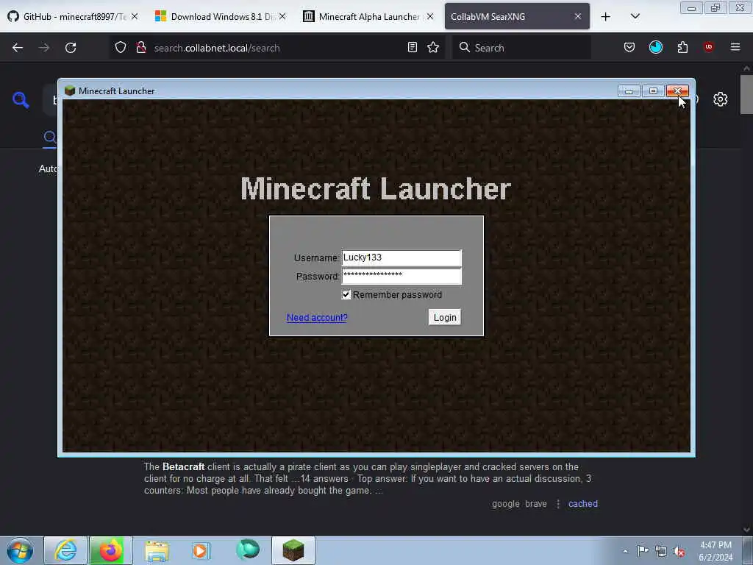
Task: Open the 'Need account?' link
Action: pyautogui.click(x=317, y=318)
